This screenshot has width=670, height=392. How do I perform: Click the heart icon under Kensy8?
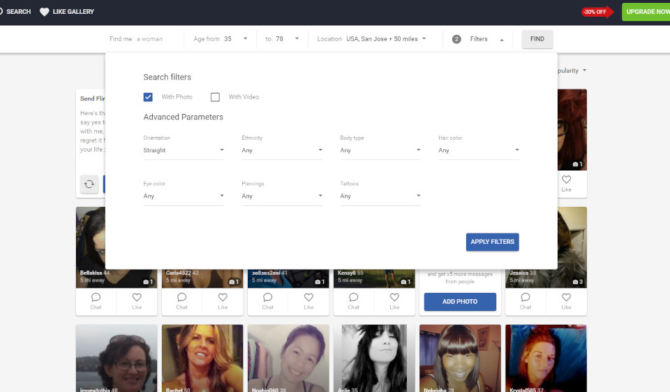[394, 298]
